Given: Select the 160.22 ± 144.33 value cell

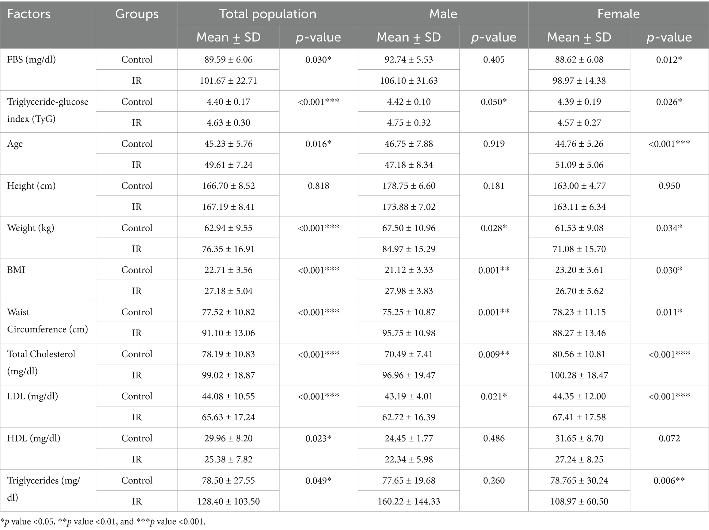Looking at the screenshot, I should [409, 501].
